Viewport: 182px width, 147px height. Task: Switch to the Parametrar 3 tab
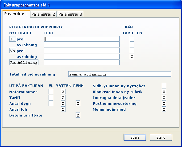point(70,14)
